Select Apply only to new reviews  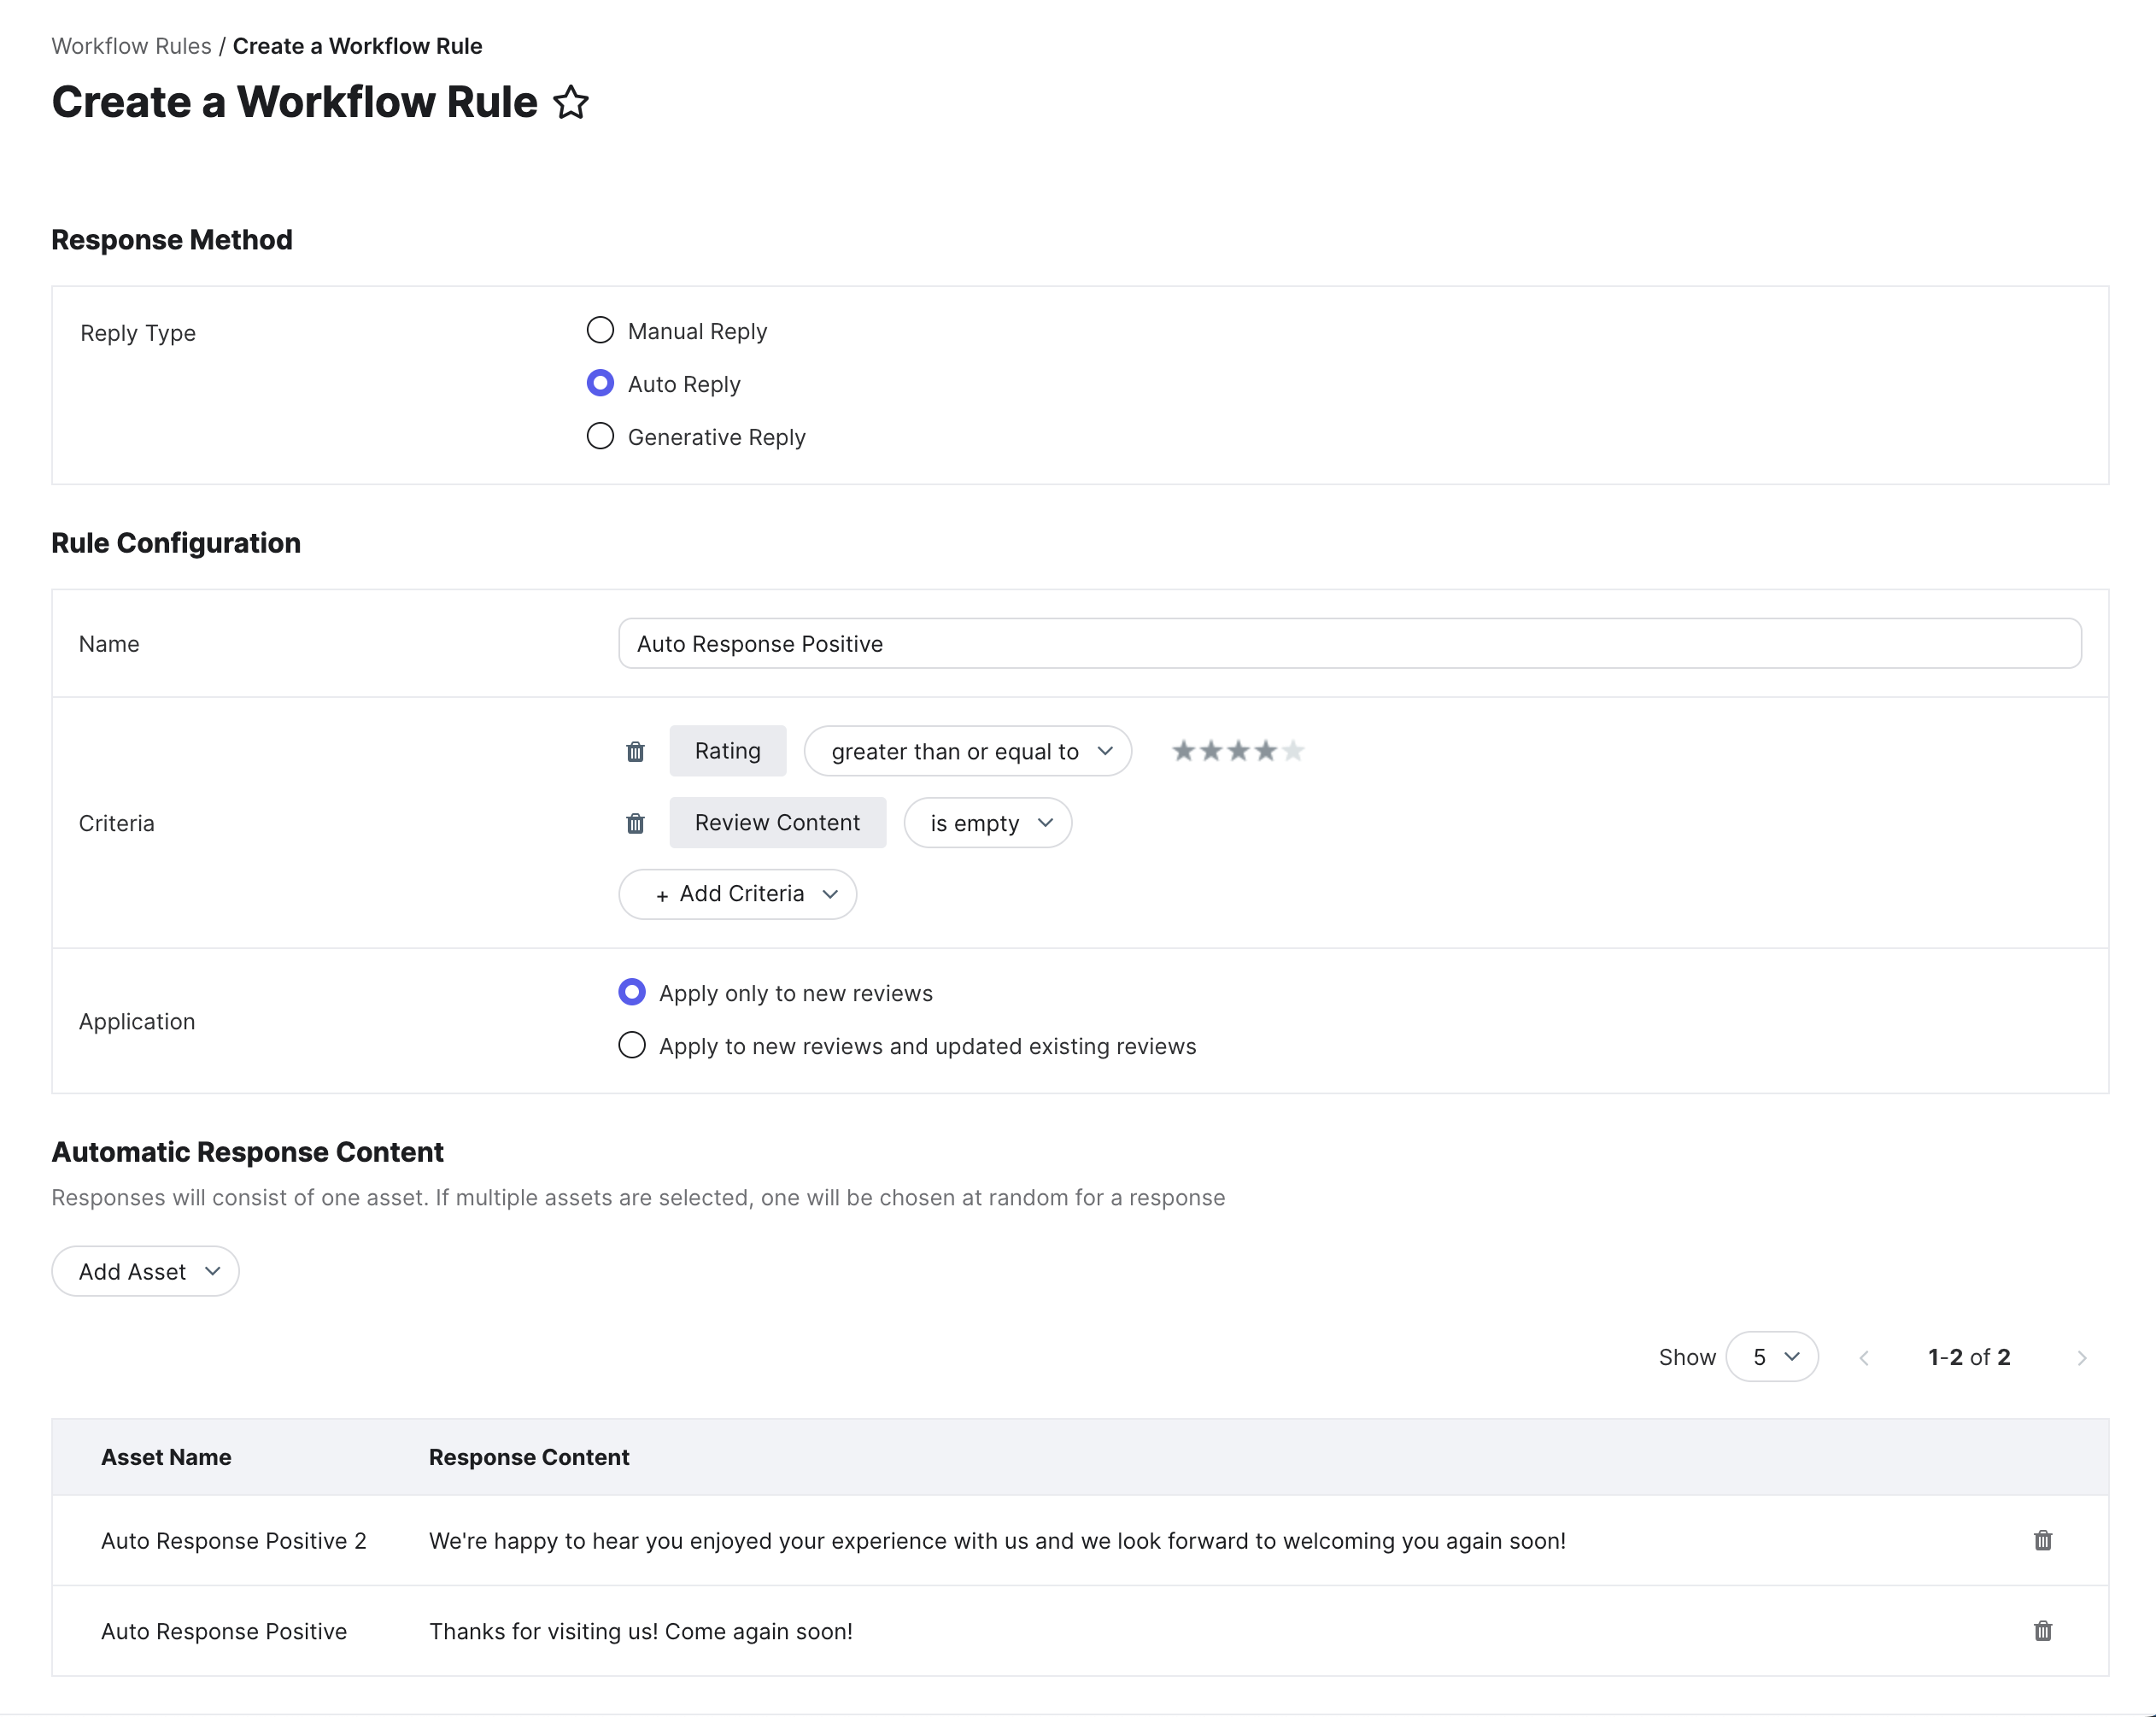click(632, 993)
